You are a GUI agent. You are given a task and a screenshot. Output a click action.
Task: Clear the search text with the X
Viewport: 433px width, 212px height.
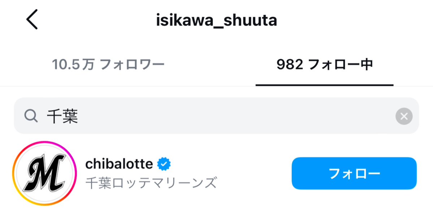point(404,116)
